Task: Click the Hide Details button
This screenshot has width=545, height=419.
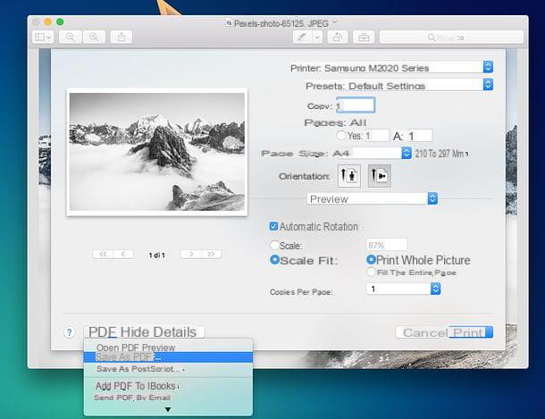Action: (158, 332)
